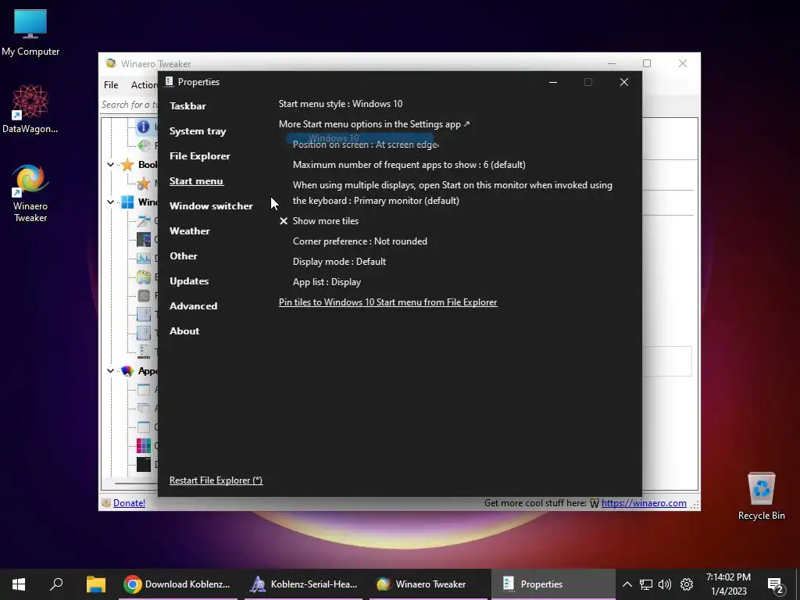Viewport: 800px width, 600px height.
Task: Open the Window switcher section
Action: click(211, 206)
